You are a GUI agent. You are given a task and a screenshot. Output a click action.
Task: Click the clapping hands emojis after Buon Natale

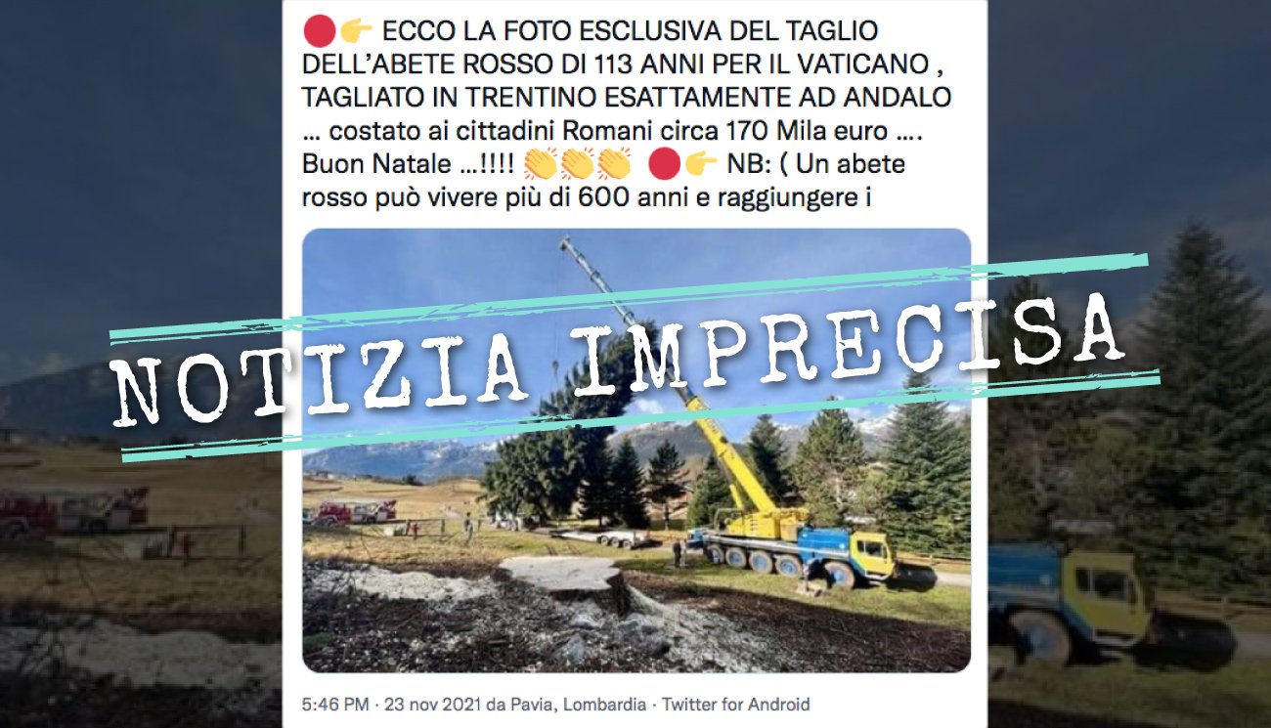pyautogui.click(x=578, y=163)
